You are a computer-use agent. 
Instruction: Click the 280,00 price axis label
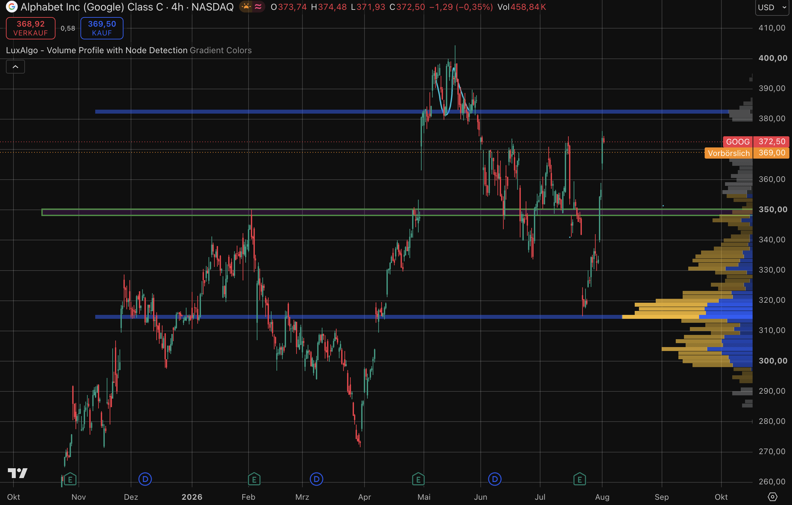[x=772, y=422]
